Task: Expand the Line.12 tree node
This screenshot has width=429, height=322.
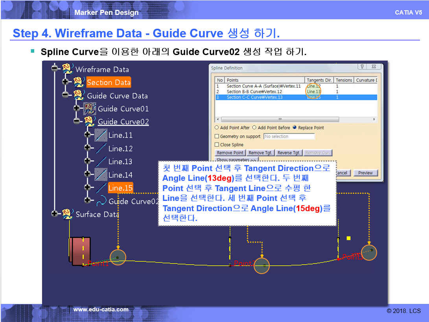Action: [87, 148]
